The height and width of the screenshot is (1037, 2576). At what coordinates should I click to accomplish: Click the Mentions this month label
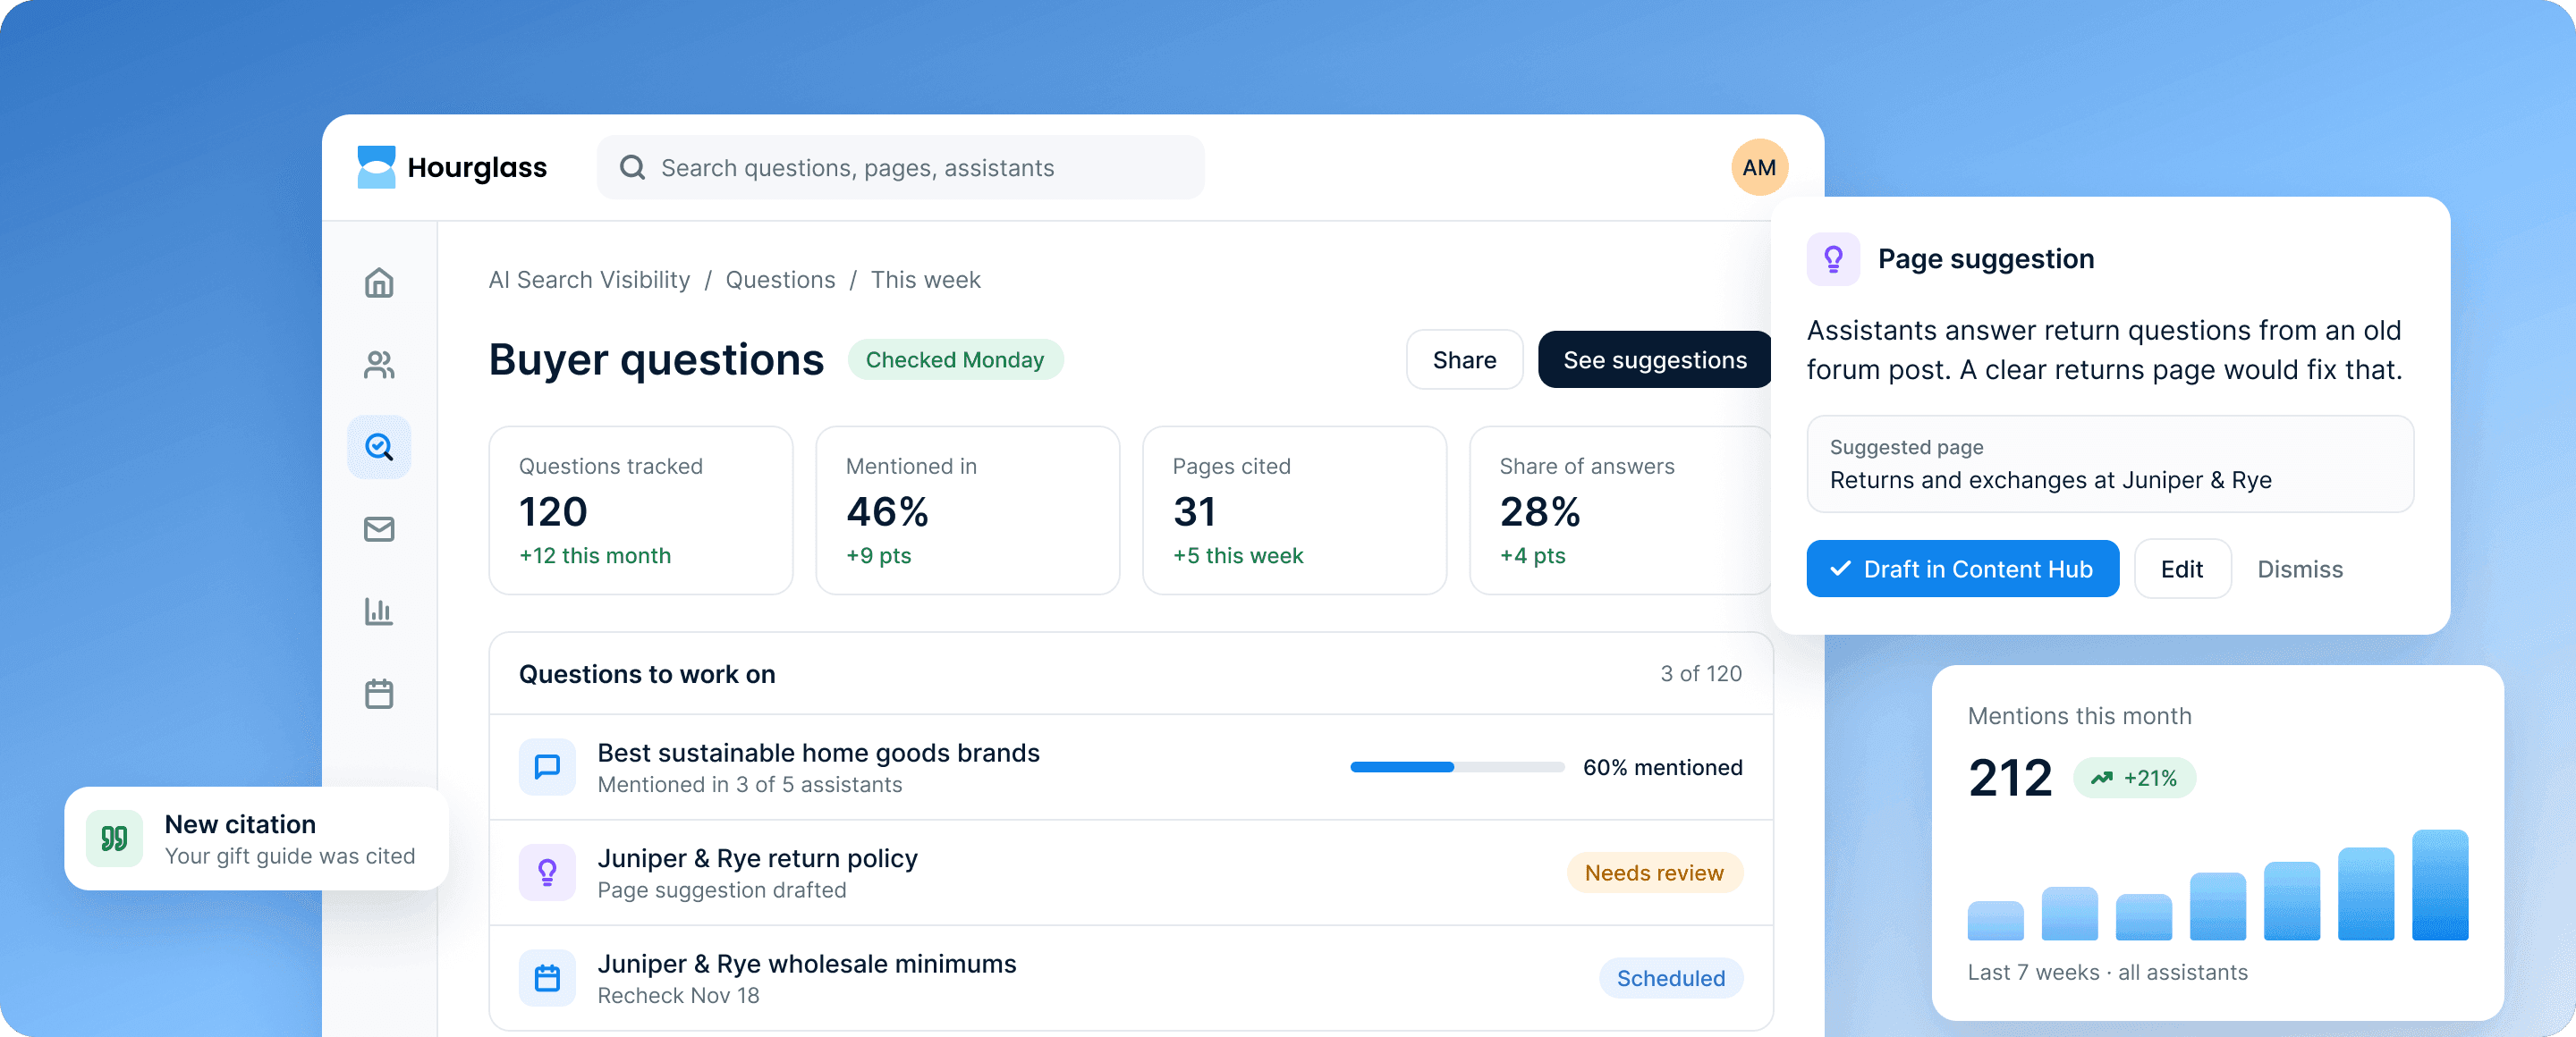click(2079, 716)
